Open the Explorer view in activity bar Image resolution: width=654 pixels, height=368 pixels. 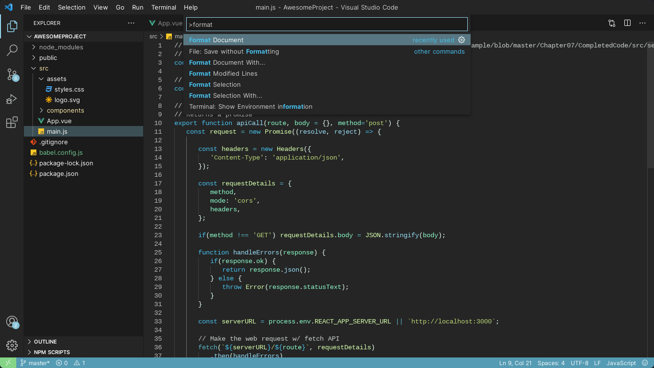12,26
